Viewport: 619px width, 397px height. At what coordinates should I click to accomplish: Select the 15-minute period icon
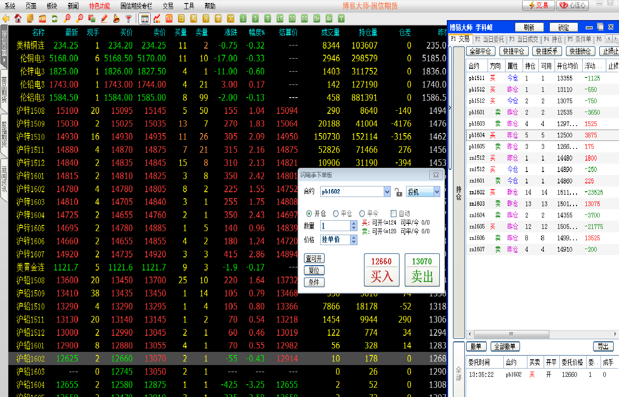tap(279, 18)
